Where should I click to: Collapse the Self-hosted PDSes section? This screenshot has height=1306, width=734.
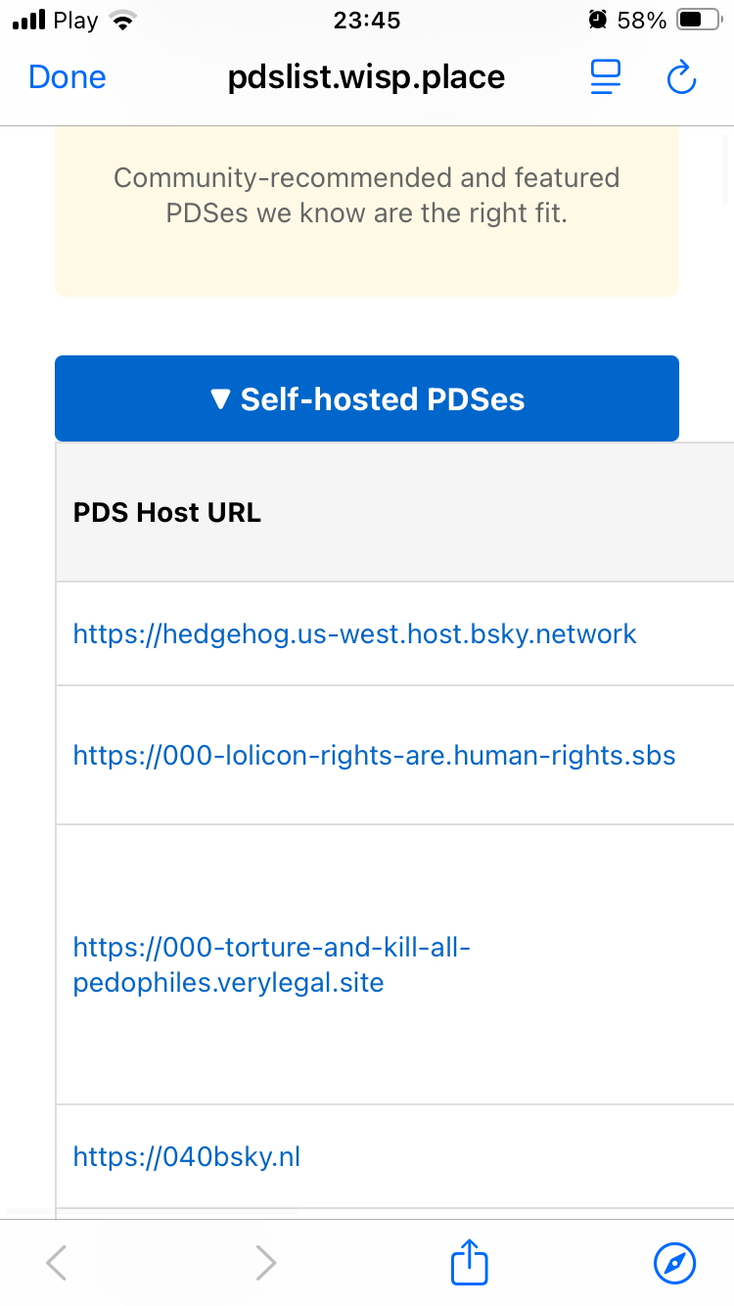(x=367, y=398)
